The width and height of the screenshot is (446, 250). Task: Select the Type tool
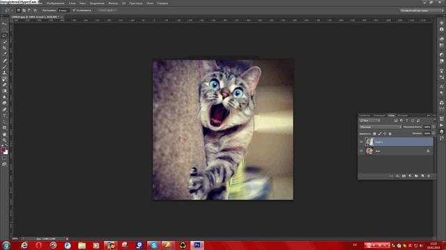pos(4,116)
